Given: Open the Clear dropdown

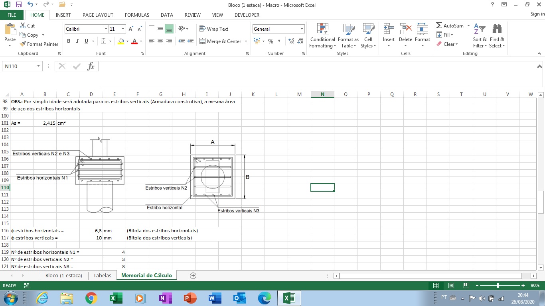Looking at the screenshot, I should tap(447, 44).
